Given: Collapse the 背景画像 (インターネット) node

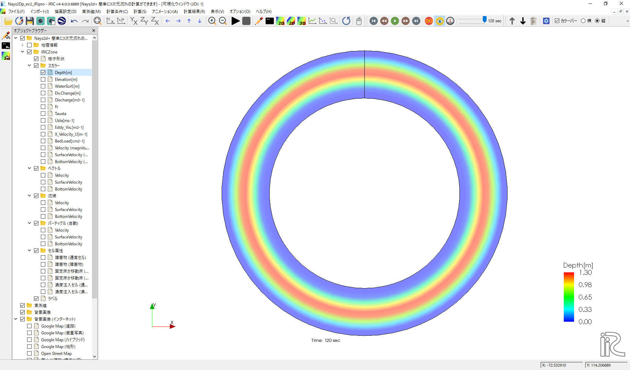Looking at the screenshot, I should tap(15, 319).
